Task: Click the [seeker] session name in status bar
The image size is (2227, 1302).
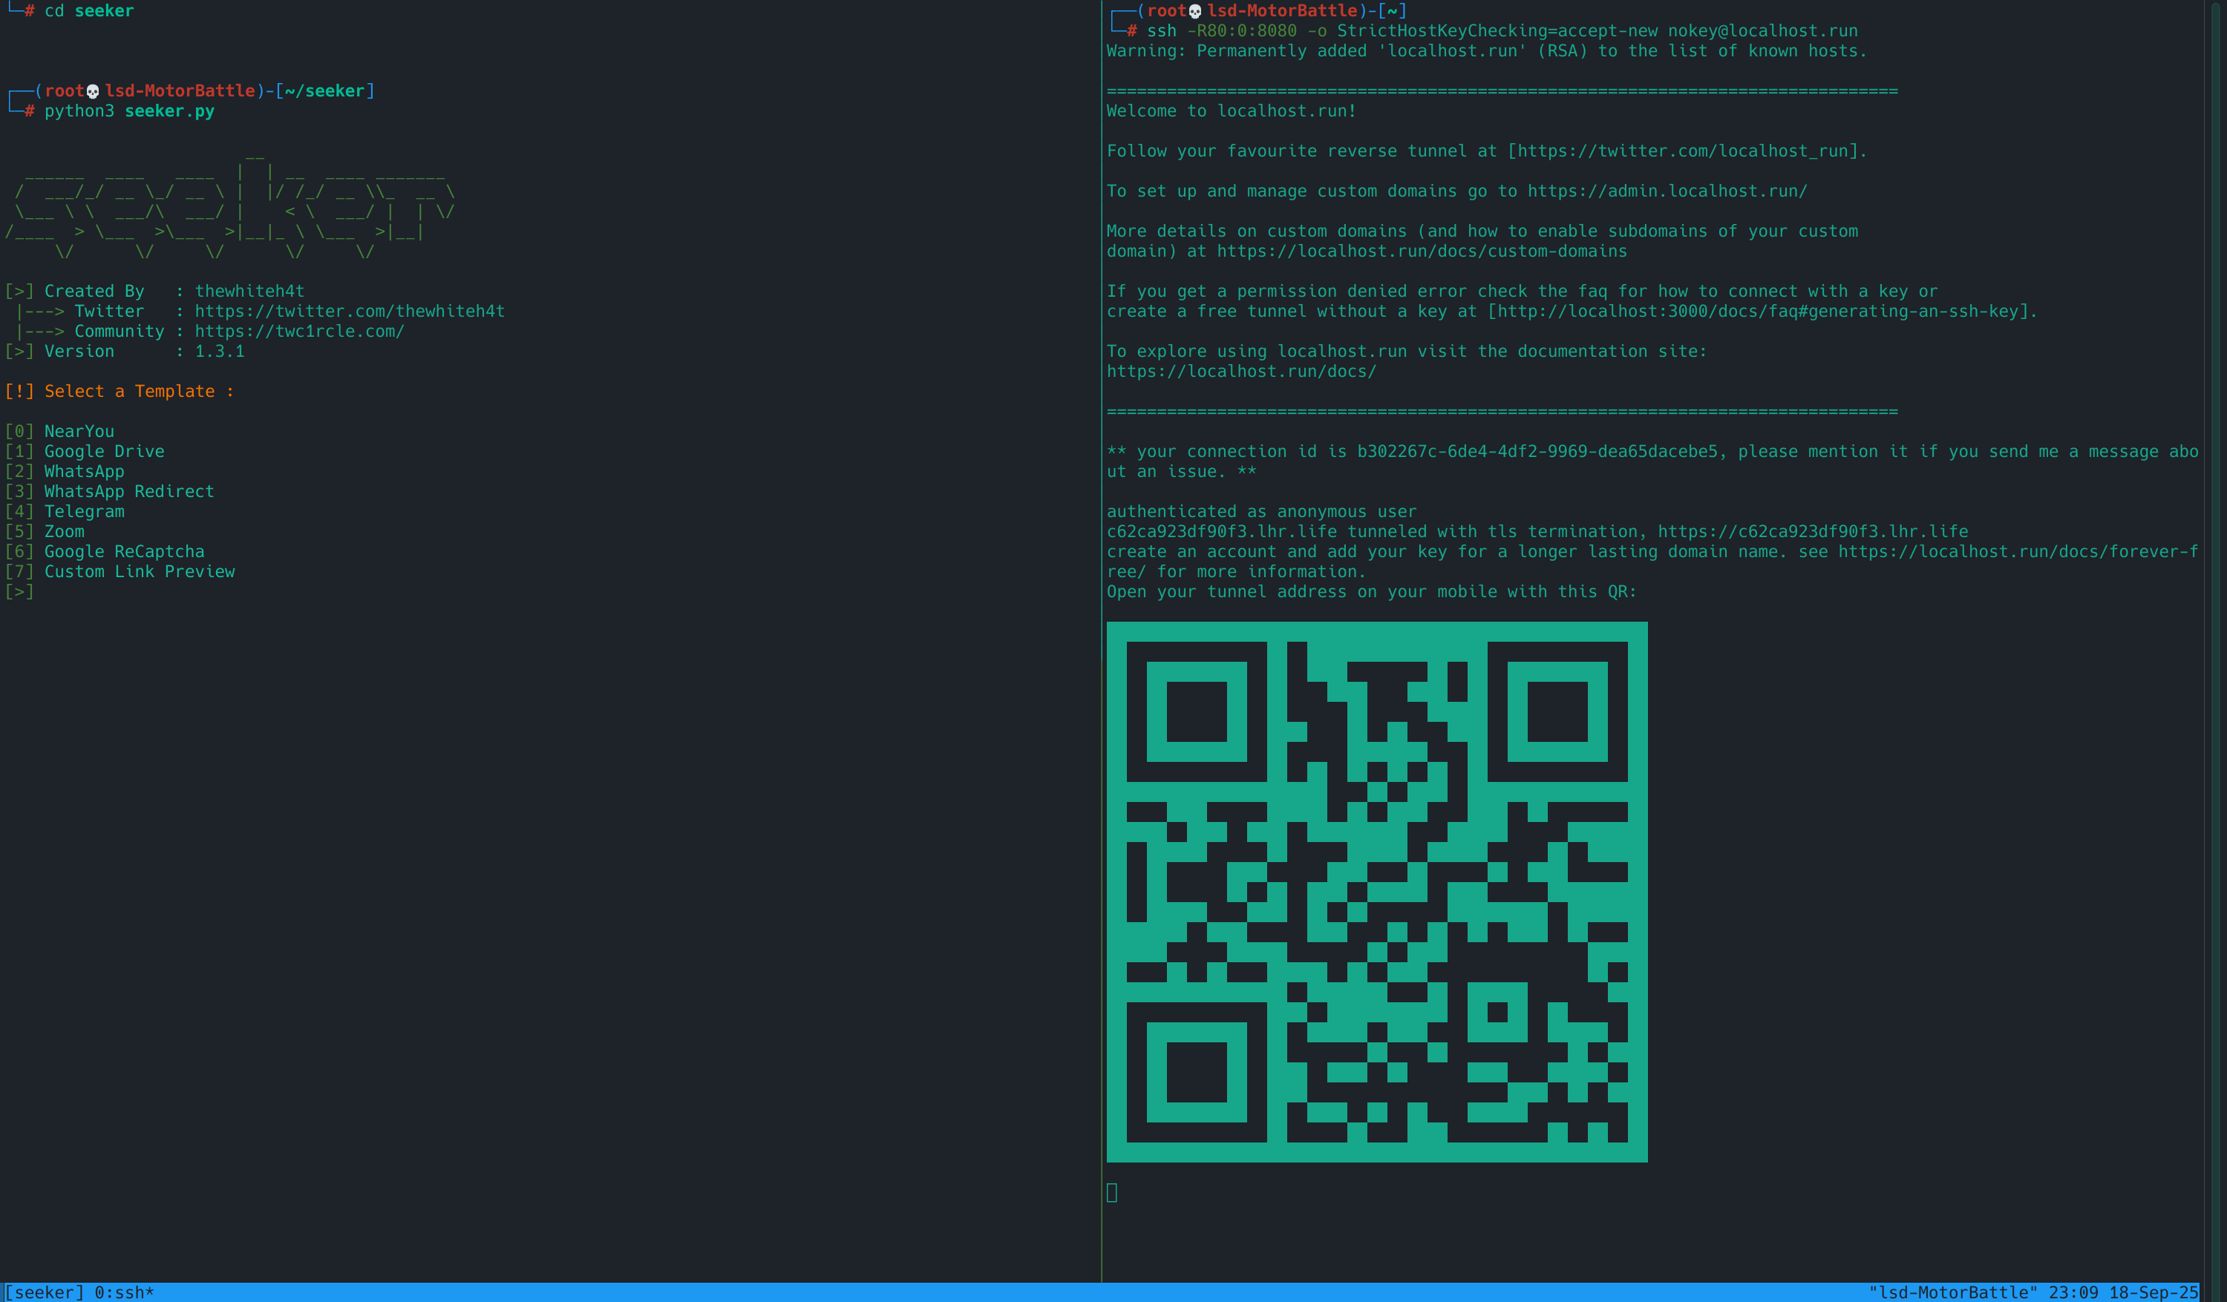Action: tap(45, 1292)
